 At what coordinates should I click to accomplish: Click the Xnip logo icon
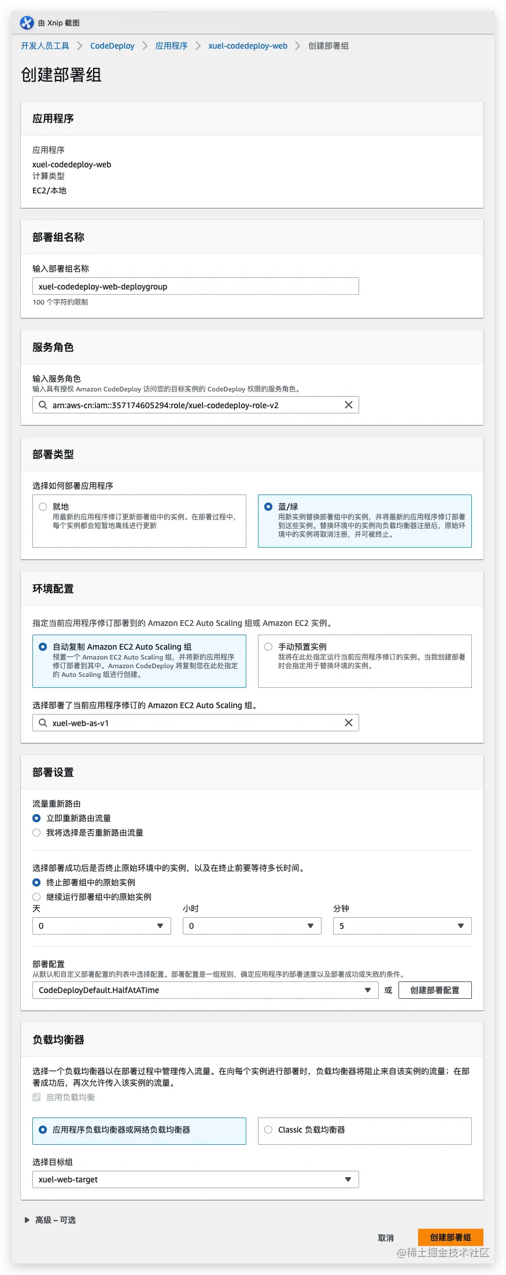pos(27,23)
